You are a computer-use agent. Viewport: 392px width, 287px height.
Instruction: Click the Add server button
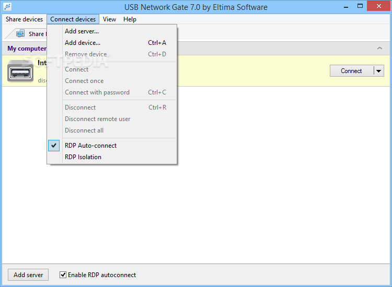coord(28,275)
